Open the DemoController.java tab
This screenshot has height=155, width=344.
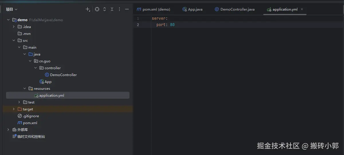[x=235, y=9]
